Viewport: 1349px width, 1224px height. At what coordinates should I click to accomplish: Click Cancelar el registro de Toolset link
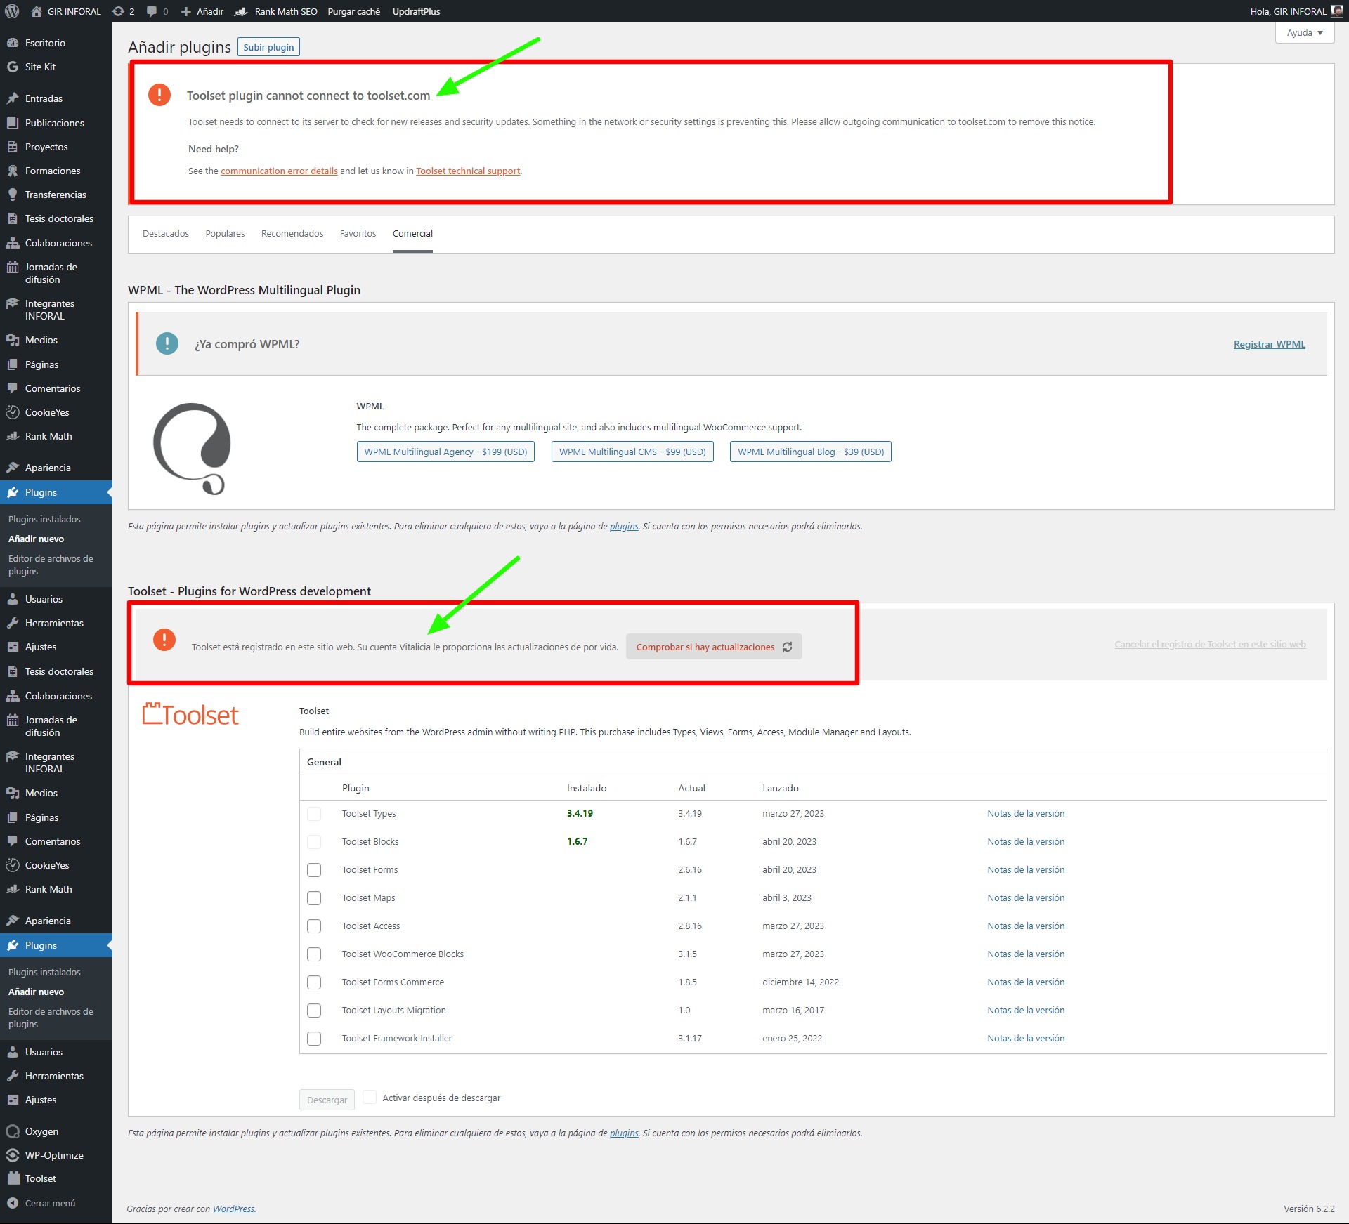[x=1210, y=645]
